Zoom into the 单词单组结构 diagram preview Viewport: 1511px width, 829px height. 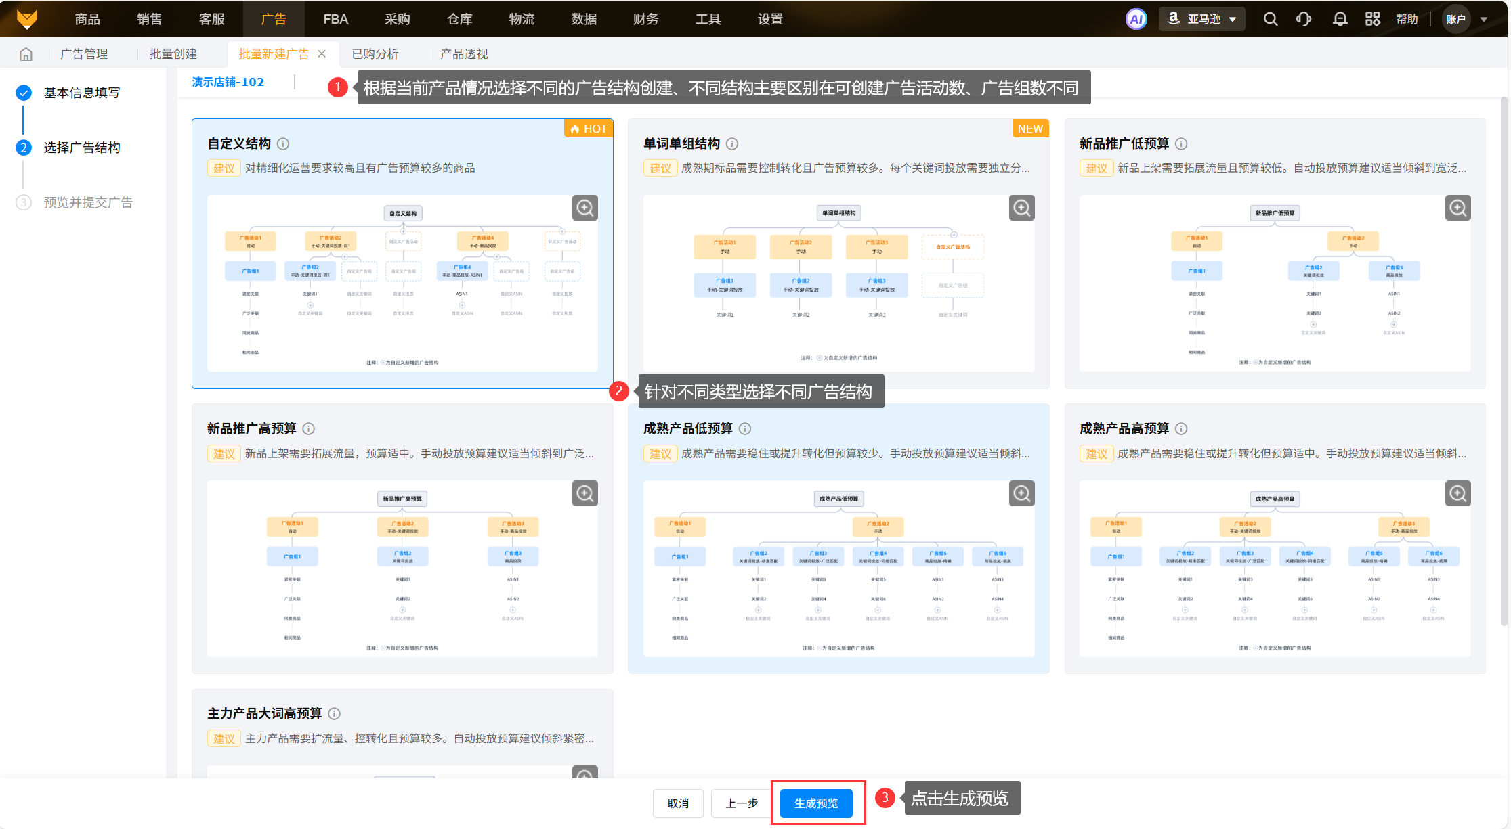(x=1021, y=208)
